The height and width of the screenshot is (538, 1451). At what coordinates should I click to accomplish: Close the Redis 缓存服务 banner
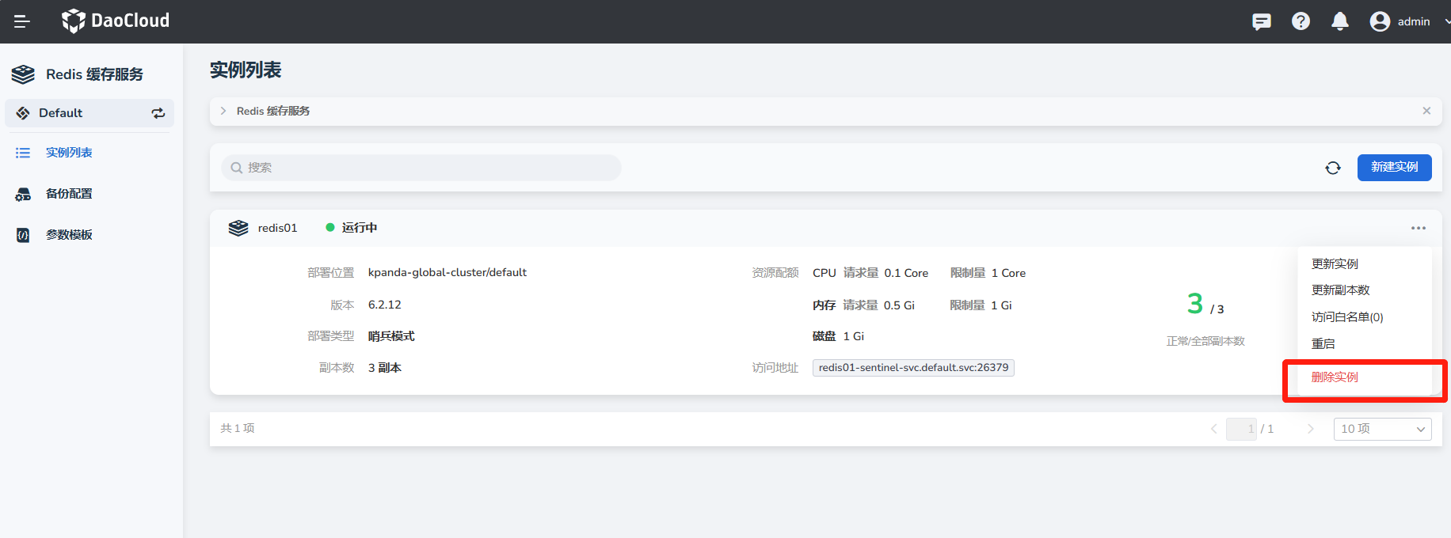pyautogui.click(x=1426, y=111)
